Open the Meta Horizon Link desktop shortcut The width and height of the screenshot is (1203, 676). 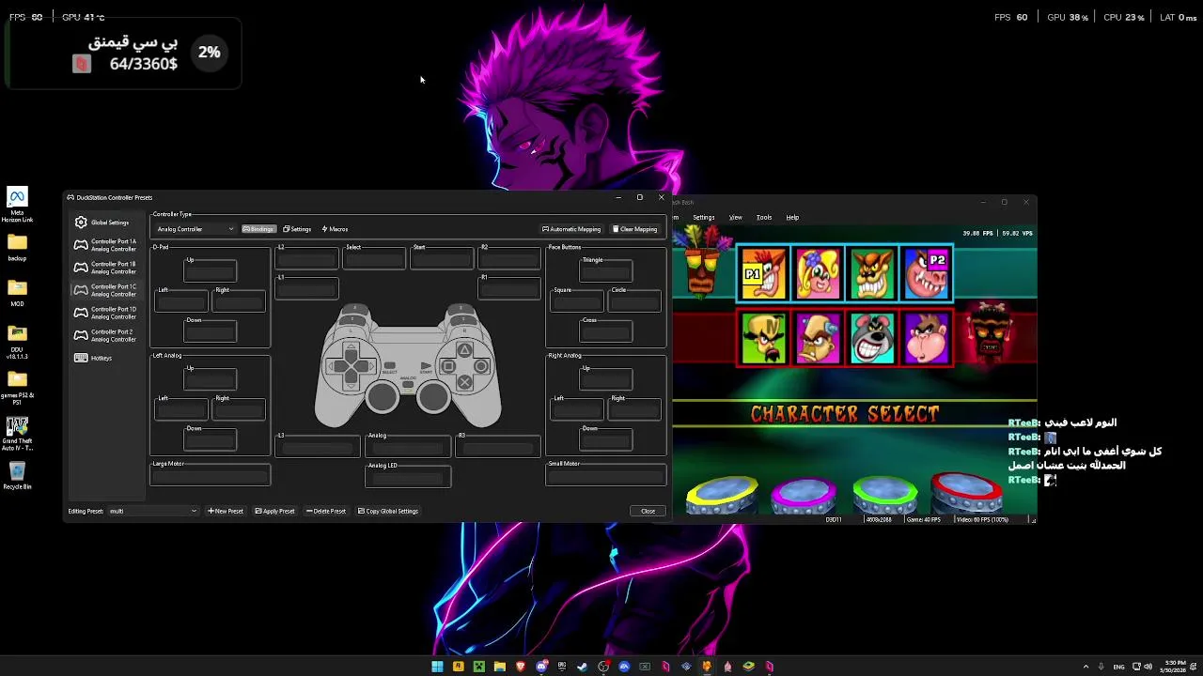pos(17,206)
